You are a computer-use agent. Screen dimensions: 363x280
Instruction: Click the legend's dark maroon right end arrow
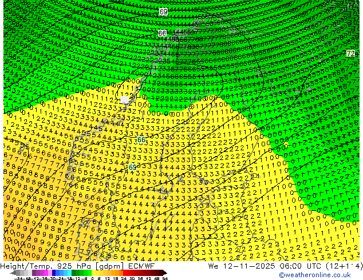point(164,273)
